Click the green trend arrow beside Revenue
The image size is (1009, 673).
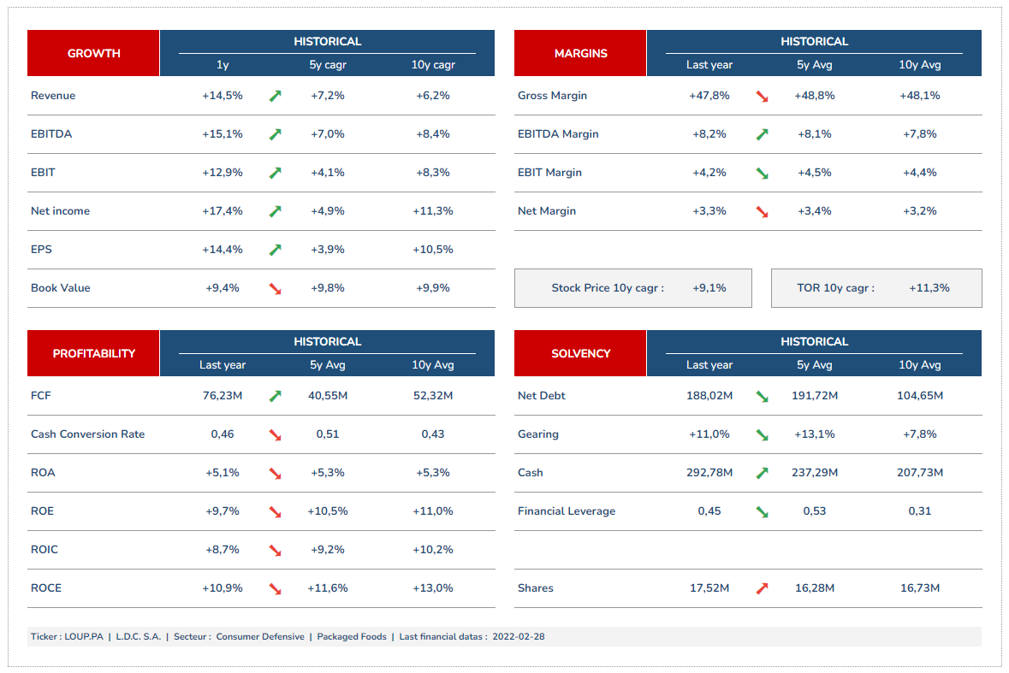(275, 96)
